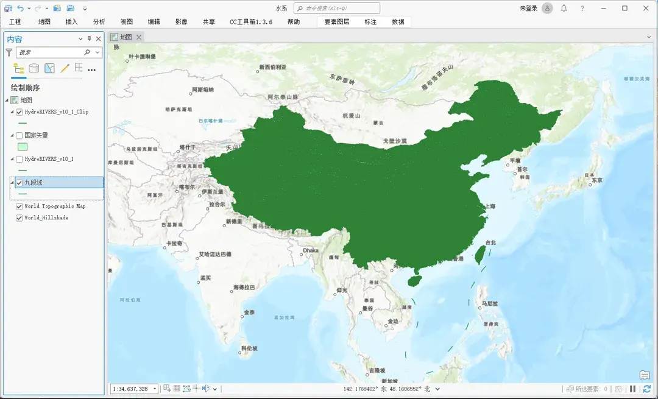Switch to the 分析 ribbon tab
658x399 pixels.
[x=99, y=21]
